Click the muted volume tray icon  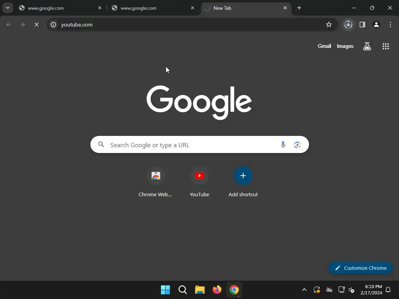(x=351, y=290)
